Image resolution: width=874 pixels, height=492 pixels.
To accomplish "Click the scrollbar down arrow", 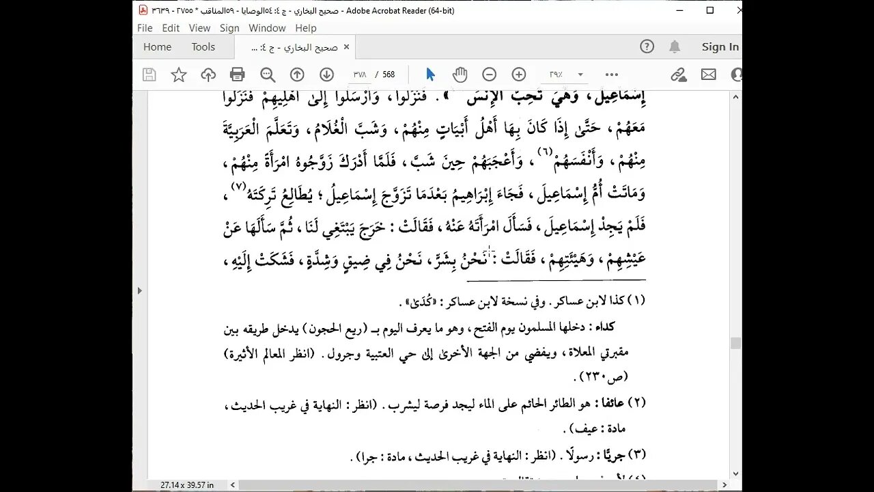I will pos(735,473).
